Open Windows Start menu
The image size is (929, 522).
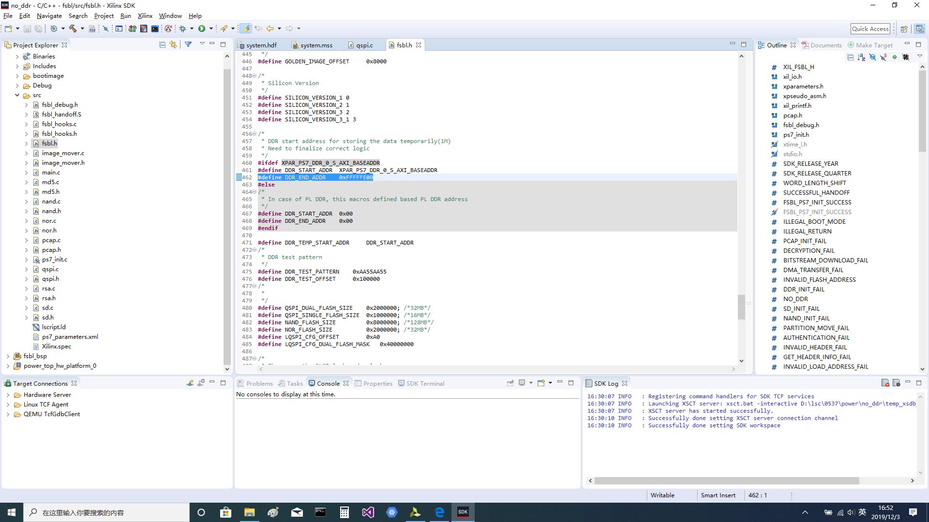[12, 512]
